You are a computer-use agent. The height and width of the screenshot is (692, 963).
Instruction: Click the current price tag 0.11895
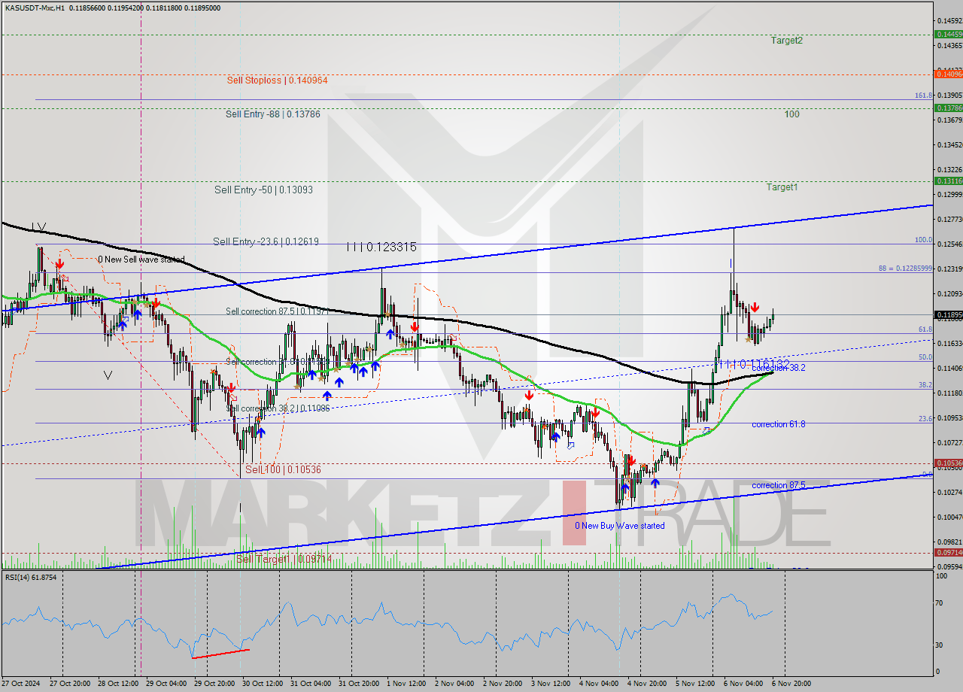point(948,314)
